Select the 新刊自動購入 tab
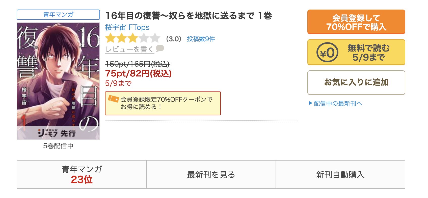Image resolution: width=428 pixels, height=198 pixels. [x=340, y=174]
